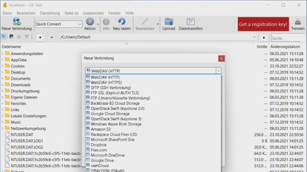
Task: Click Get a registration key! button
Action: pyautogui.click(x=263, y=24)
